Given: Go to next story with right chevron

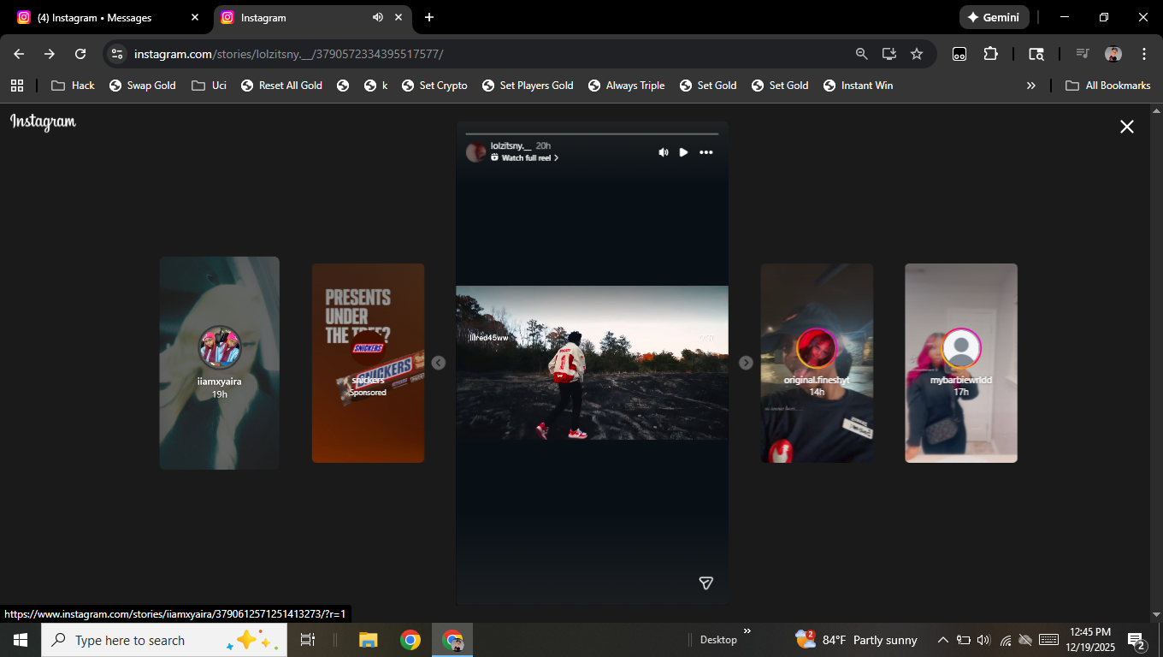Looking at the screenshot, I should 746,363.
